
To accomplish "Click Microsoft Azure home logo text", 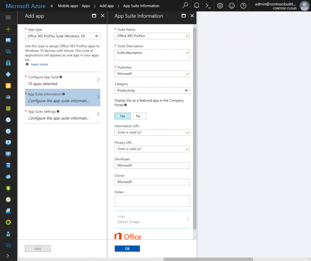I will [x=26, y=6].
